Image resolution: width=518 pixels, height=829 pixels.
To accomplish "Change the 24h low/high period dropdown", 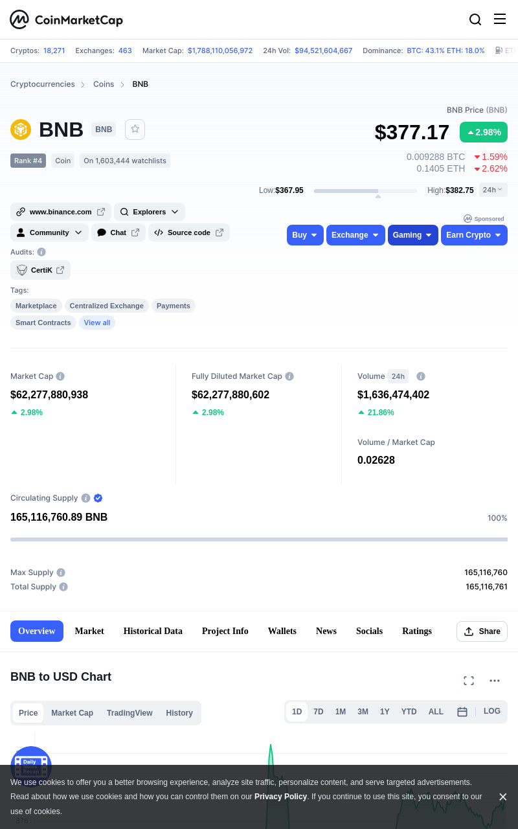I will pyautogui.click(x=493, y=190).
